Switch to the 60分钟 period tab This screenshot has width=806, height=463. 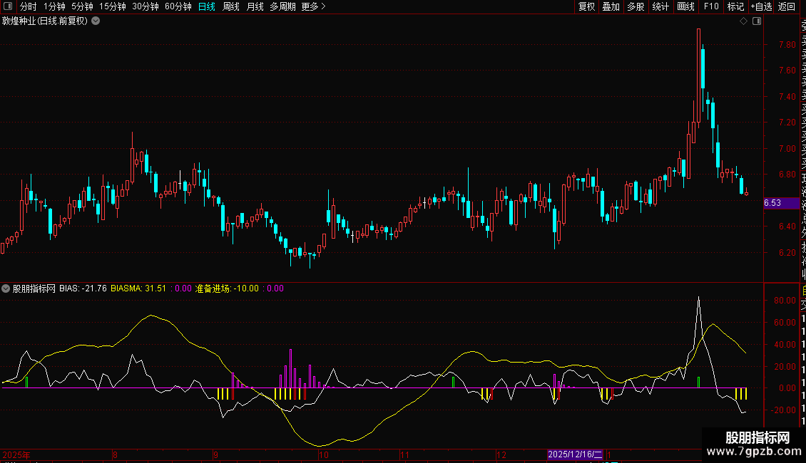click(178, 6)
